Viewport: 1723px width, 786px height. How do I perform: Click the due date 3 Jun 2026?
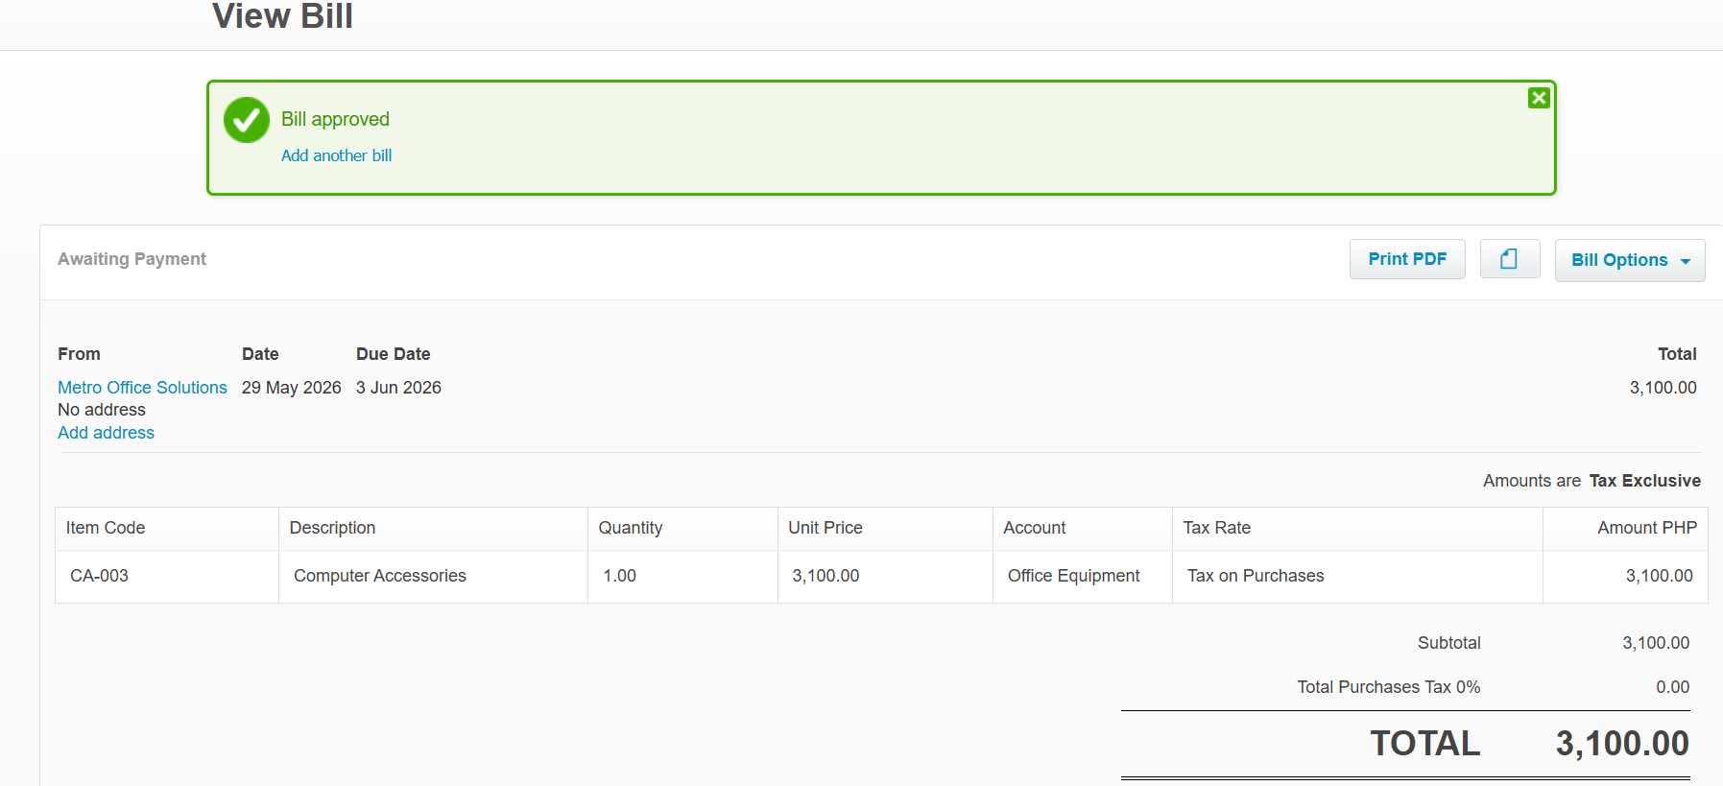tap(398, 388)
